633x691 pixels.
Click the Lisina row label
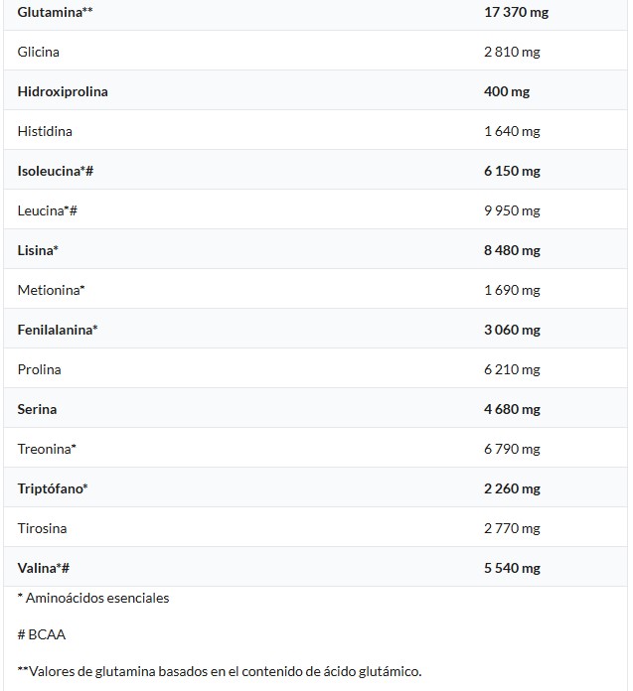(38, 250)
